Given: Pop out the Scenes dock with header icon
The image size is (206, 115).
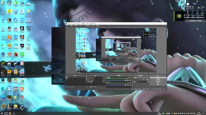Looking at the screenshot, I should [85, 76].
